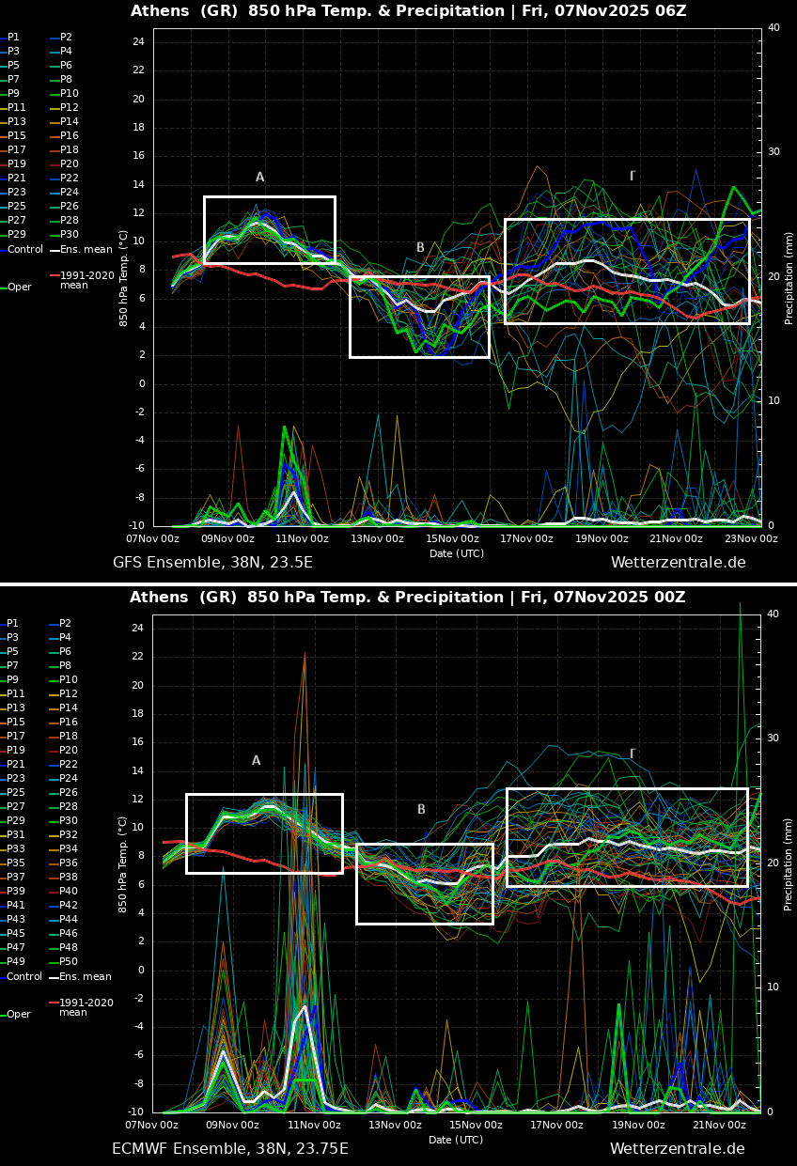Image resolution: width=797 pixels, height=1166 pixels.
Task: Select P1 legend item in the ECMWF chart
Action: click(13, 624)
